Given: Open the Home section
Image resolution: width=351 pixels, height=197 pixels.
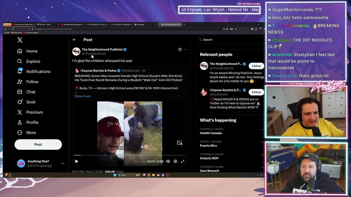Looking at the screenshot, I should click(x=27, y=51).
